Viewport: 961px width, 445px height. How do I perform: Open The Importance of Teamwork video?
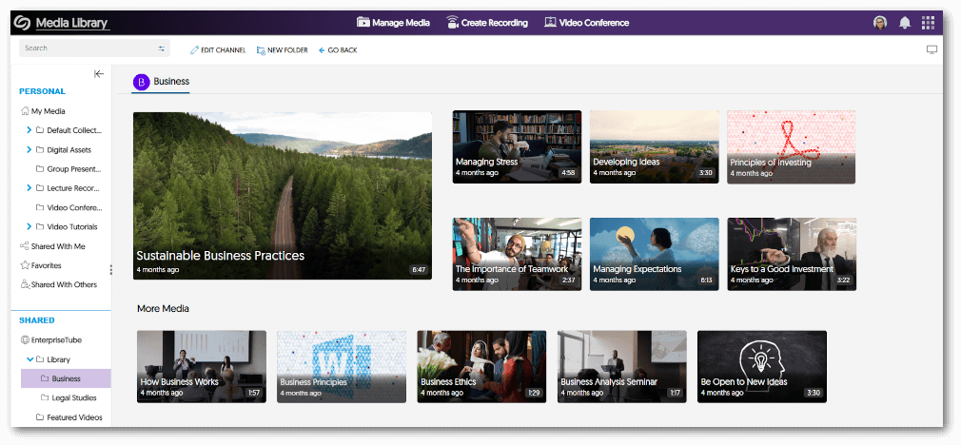[517, 254]
